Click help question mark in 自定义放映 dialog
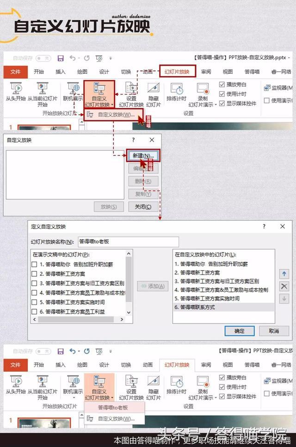 (133, 140)
